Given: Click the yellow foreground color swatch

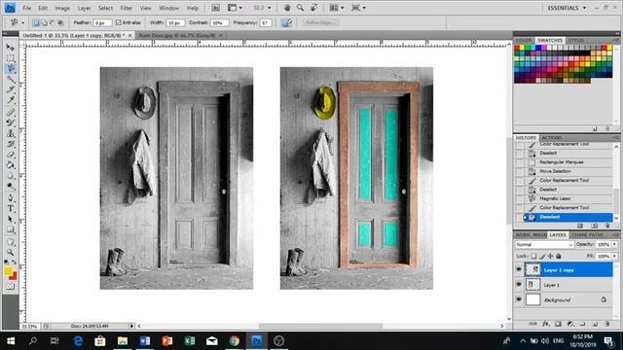Looking at the screenshot, I should point(8,270).
